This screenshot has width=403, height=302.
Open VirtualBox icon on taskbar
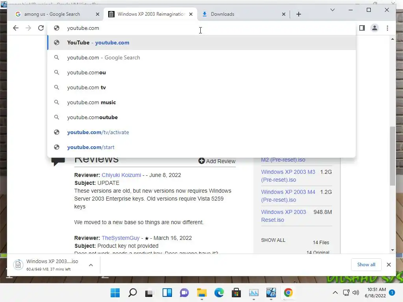coord(271,293)
